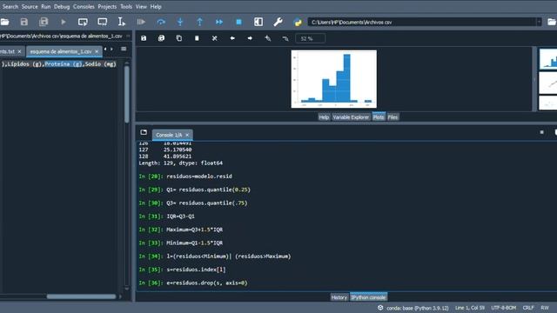
Task: Copy the plot to clipboard
Action: coord(179,38)
